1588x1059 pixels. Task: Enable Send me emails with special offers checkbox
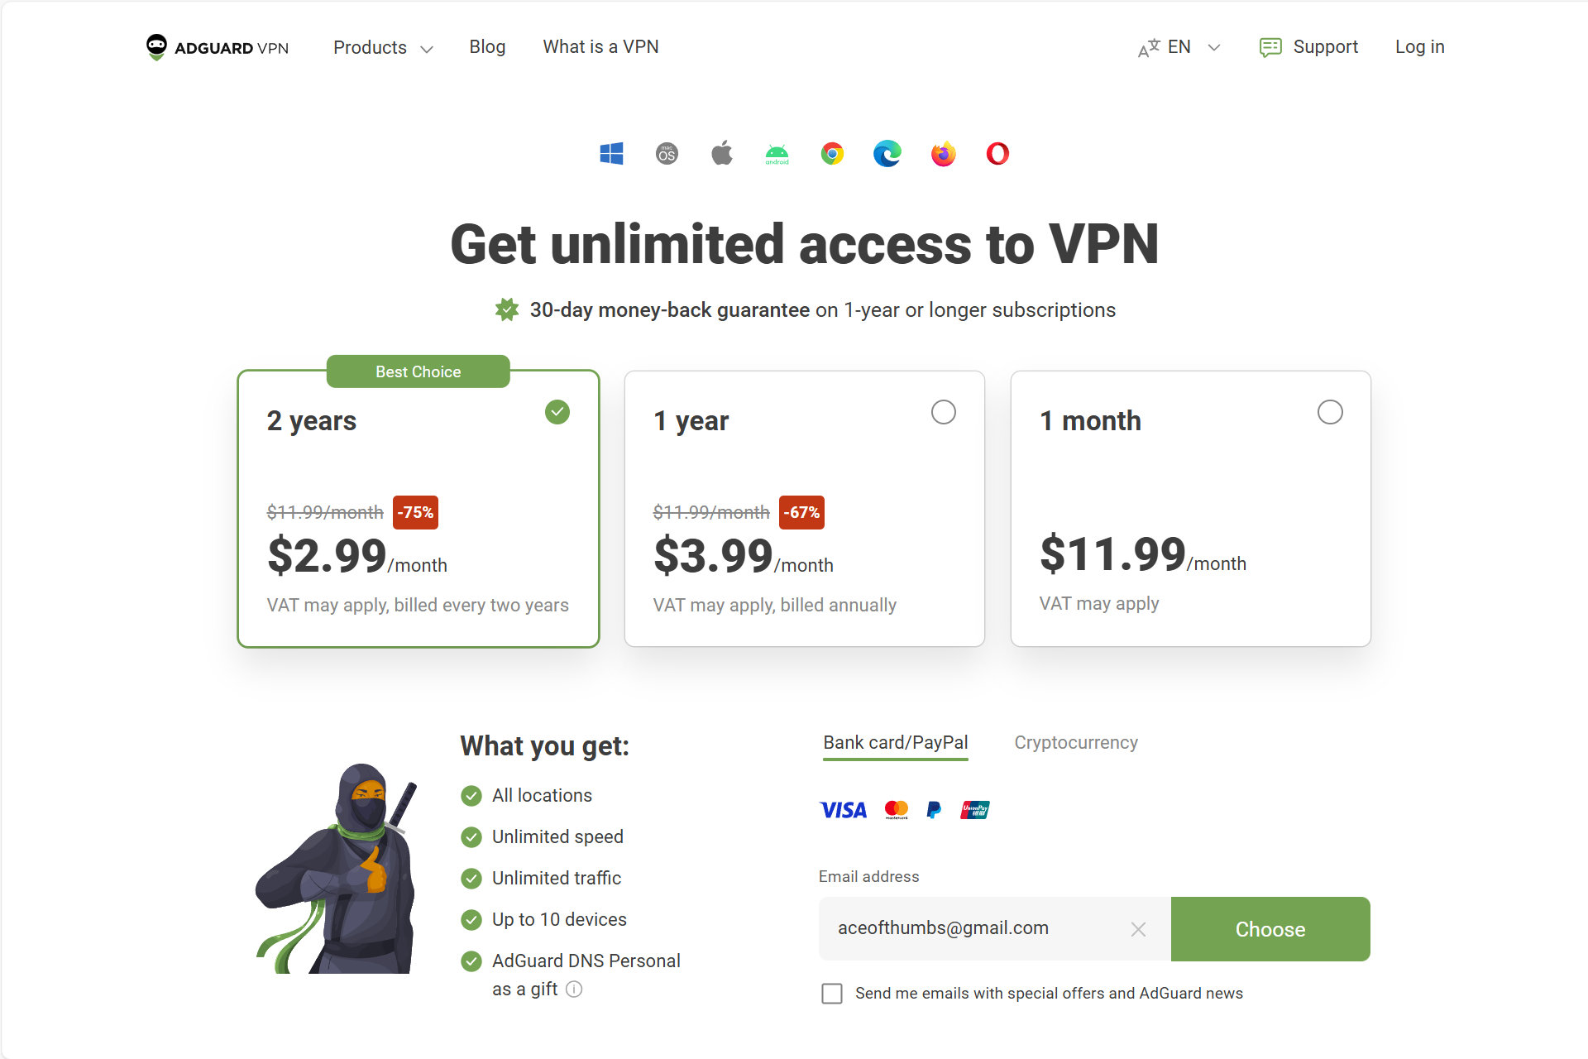click(830, 994)
